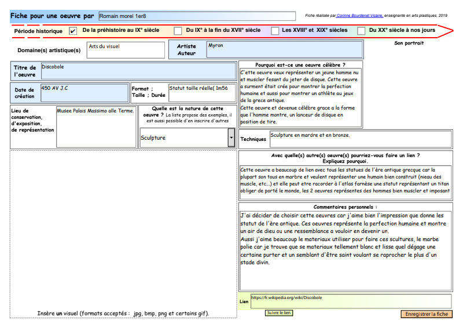Tick the 'Les XVIII° et XIX° siècles' checkbox
The width and height of the screenshot is (463, 328).
point(275,31)
